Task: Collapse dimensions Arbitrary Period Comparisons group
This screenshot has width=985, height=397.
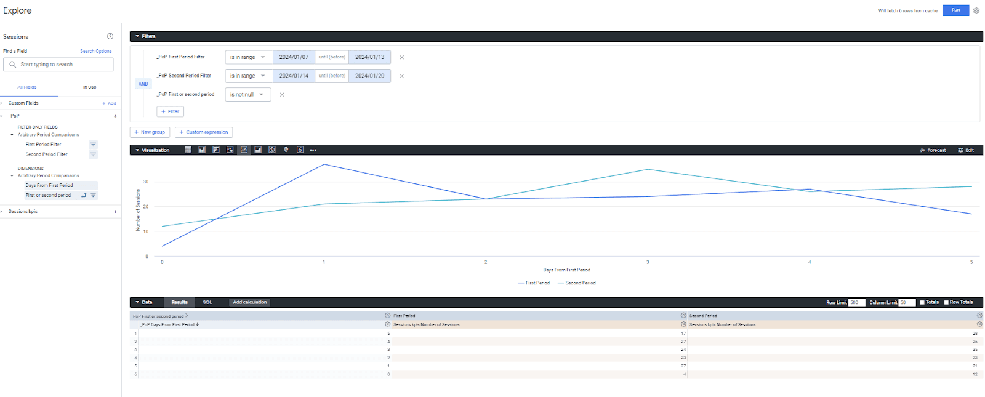Action: (12, 176)
